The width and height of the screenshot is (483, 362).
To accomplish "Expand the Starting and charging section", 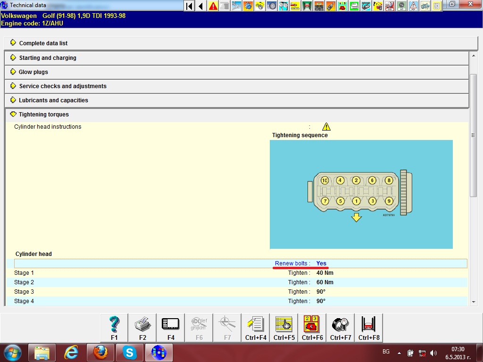I will click(x=48, y=58).
